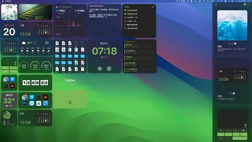Launch the colorful books app in four-icon launcher

tap(6, 79)
